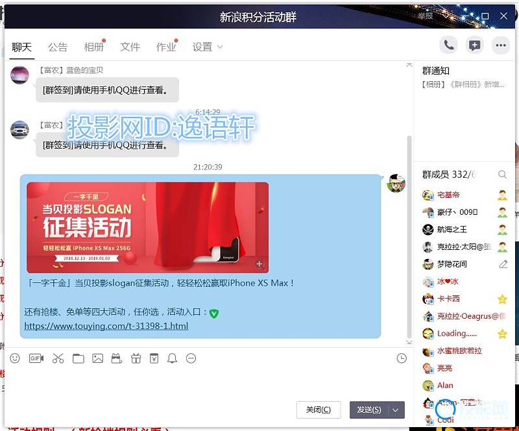The height and width of the screenshot is (431, 519).
Task: Select member 克拉拉·太阳@臣
Action: click(x=464, y=247)
